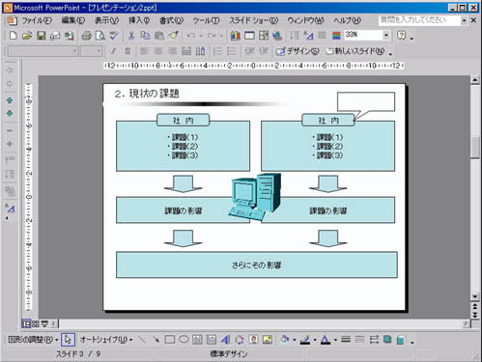The image size is (482, 362).
Task: Expand the Undo history dropdown
Action: coord(201,36)
